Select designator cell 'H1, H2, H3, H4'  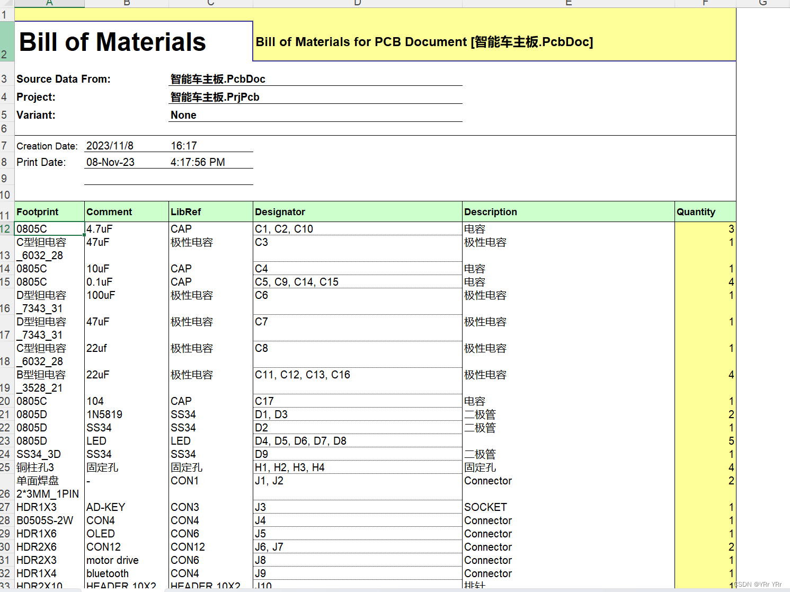pos(358,467)
